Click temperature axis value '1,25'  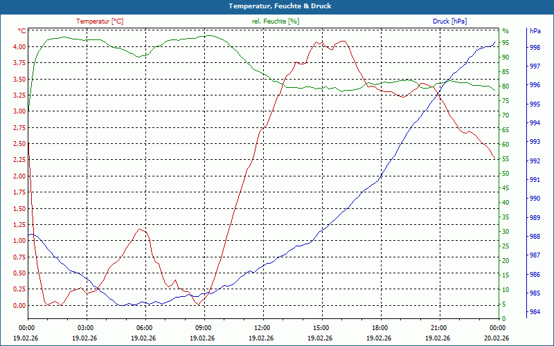[x=19, y=224]
